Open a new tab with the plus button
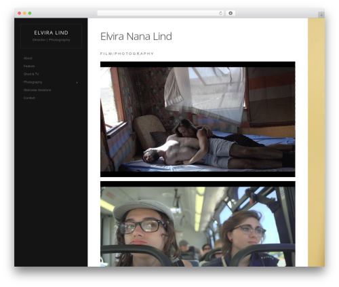 point(321,15)
